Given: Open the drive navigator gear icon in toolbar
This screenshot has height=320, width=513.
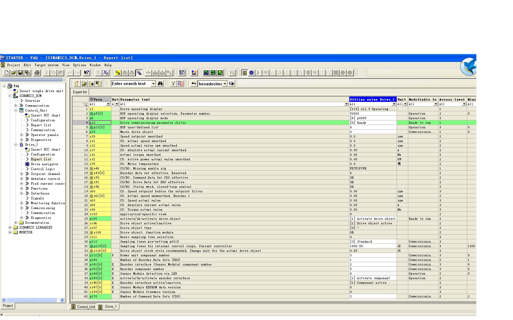Looking at the screenshot, I should [x=251, y=73].
